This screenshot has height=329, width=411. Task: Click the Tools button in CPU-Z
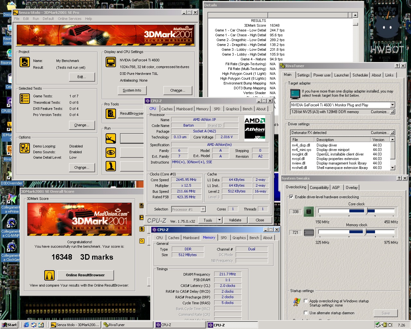click(208, 220)
